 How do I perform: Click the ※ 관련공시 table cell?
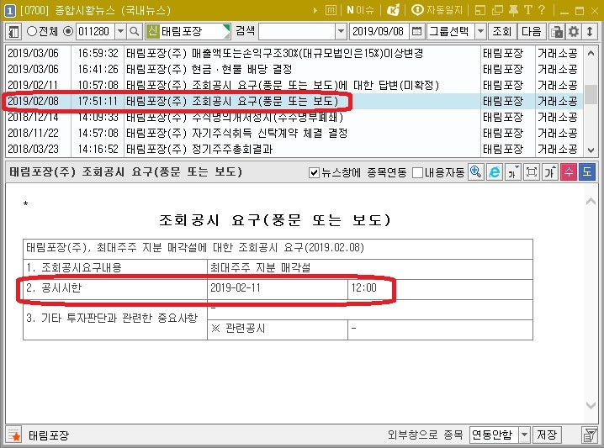[278, 329]
